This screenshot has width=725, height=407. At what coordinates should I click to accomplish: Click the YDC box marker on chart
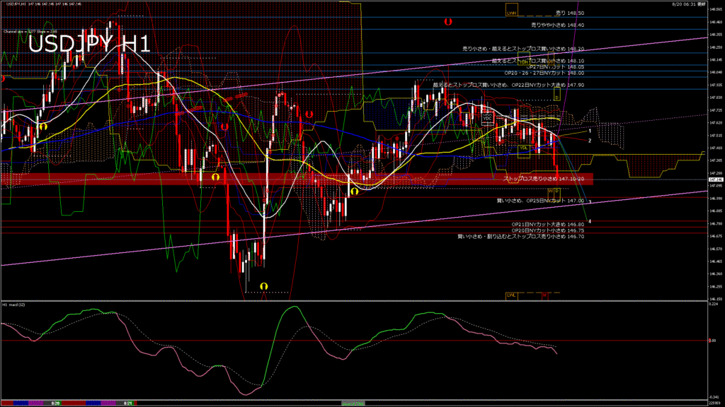pyautogui.click(x=488, y=117)
